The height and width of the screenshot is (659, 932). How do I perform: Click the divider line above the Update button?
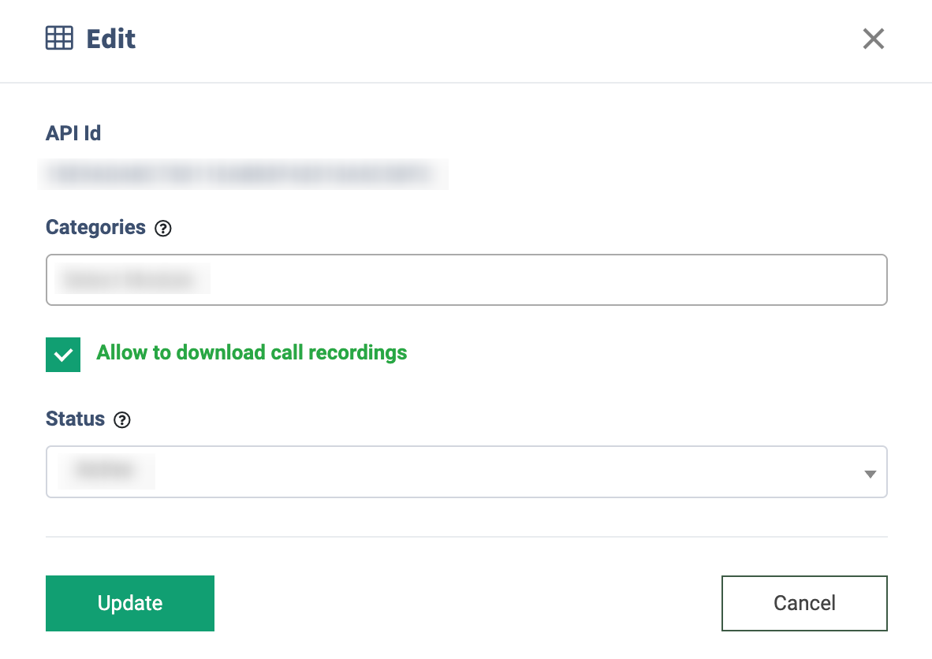[467, 537]
